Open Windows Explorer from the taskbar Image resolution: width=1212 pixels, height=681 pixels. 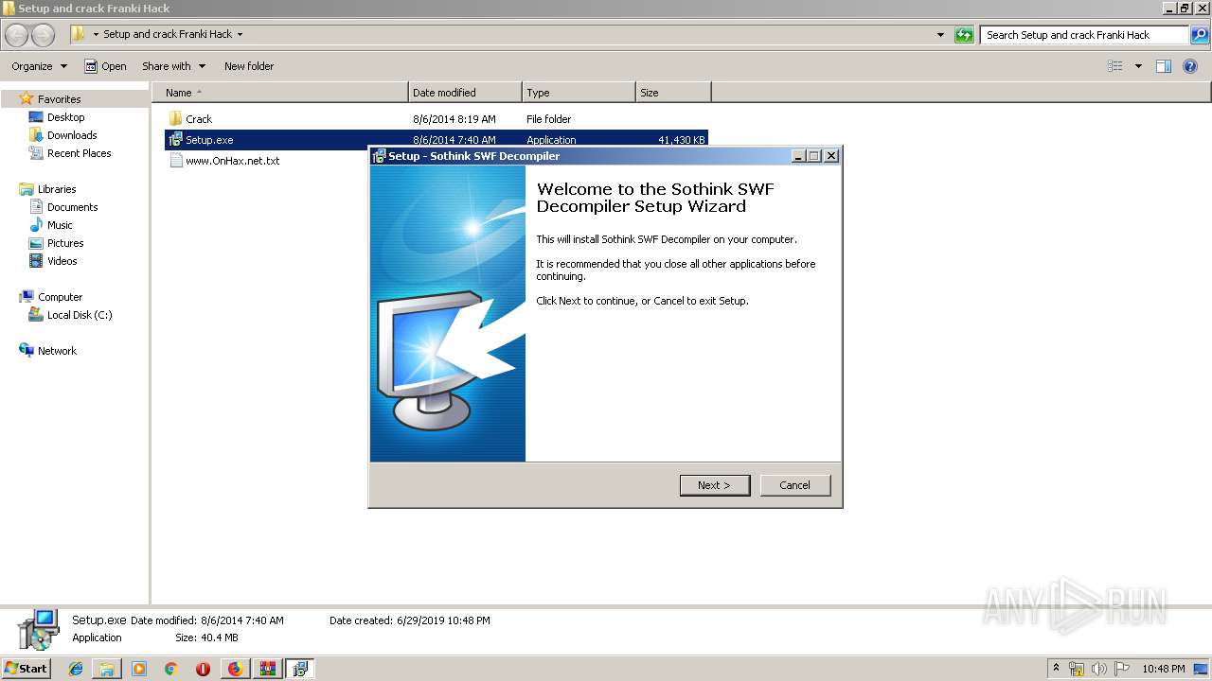tap(107, 669)
